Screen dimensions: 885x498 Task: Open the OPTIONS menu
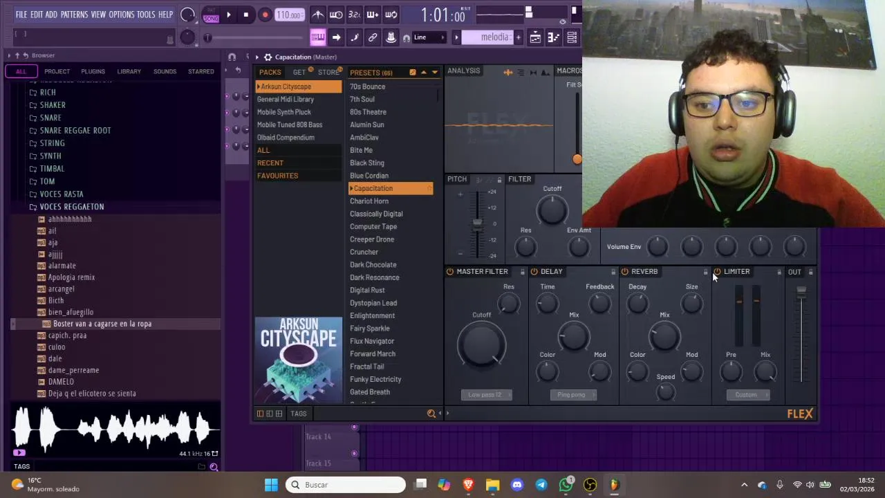pyautogui.click(x=122, y=15)
